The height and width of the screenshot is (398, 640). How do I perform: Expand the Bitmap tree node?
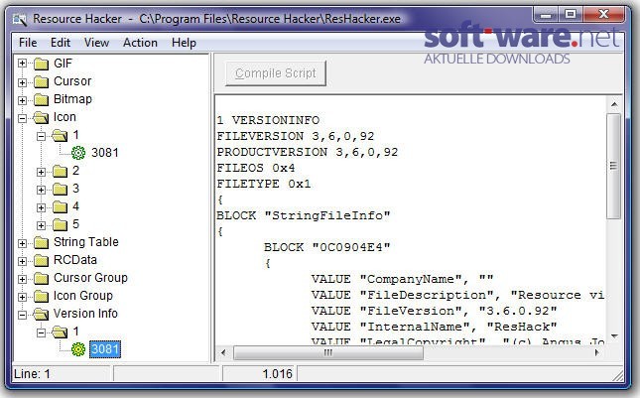click(x=23, y=100)
